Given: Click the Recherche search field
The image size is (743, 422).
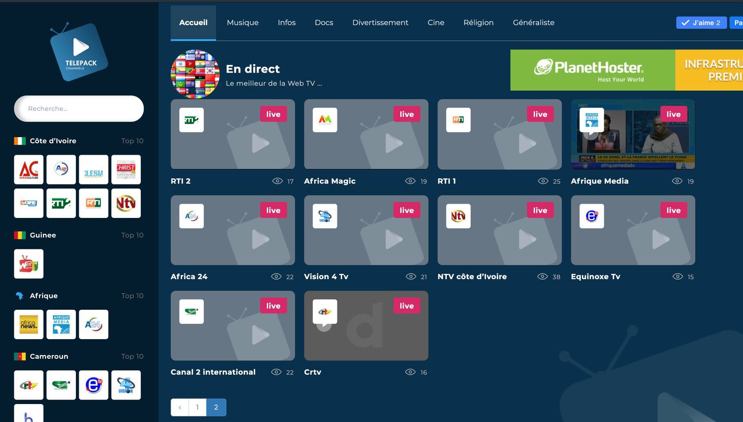Looking at the screenshot, I should pos(79,109).
